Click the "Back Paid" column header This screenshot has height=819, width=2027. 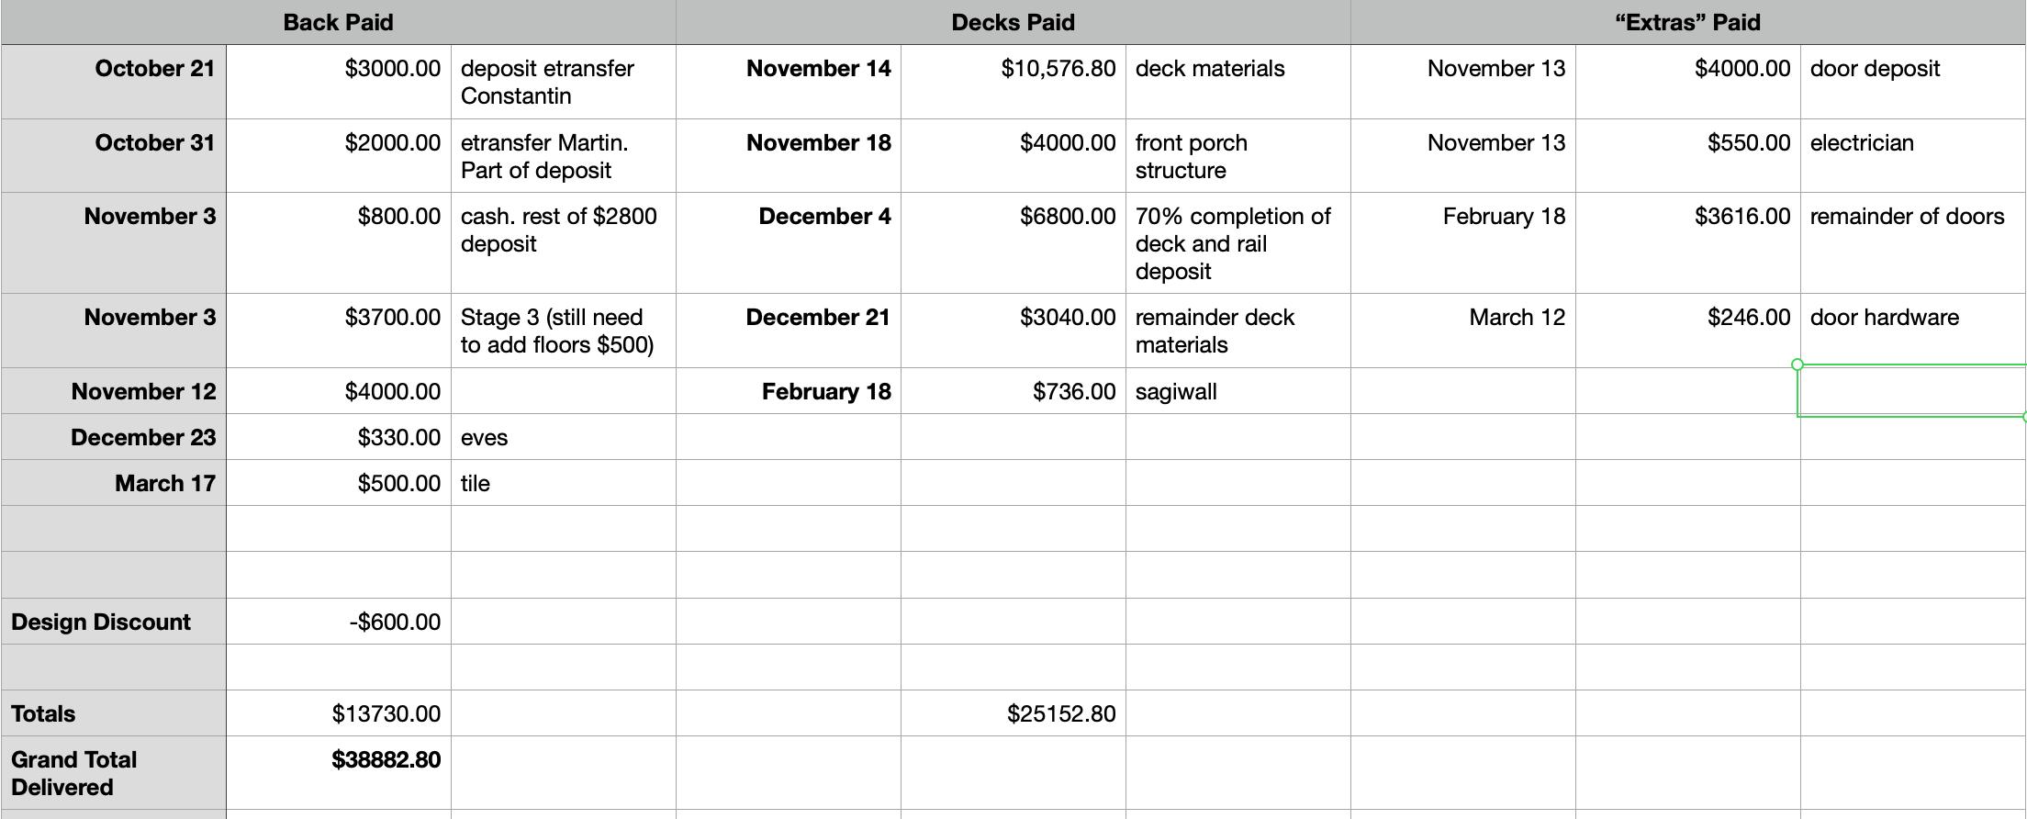(338, 23)
